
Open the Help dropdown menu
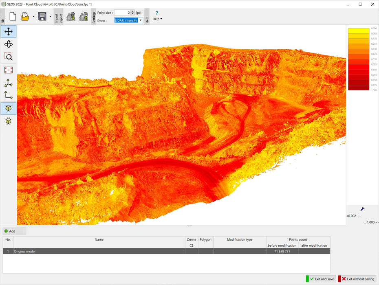[156, 19]
